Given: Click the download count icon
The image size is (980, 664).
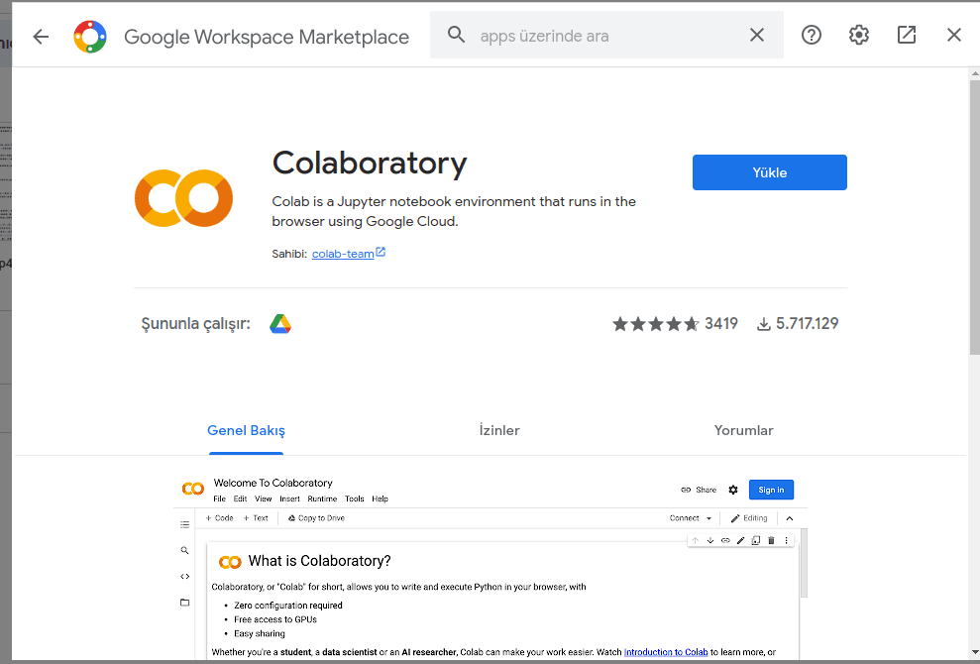Looking at the screenshot, I should pos(763,324).
